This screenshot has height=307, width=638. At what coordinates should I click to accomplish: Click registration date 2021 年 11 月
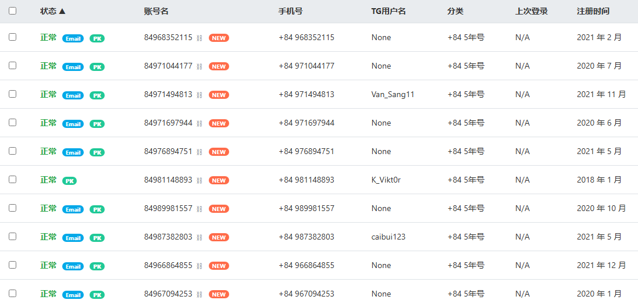coord(601,94)
